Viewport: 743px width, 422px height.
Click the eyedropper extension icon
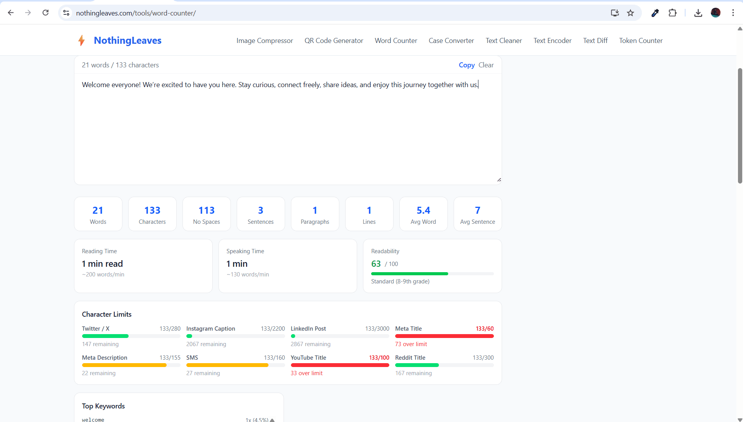tap(655, 13)
